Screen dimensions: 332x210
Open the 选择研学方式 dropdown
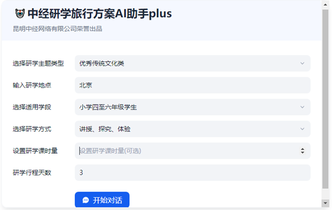pyautogui.click(x=193, y=129)
